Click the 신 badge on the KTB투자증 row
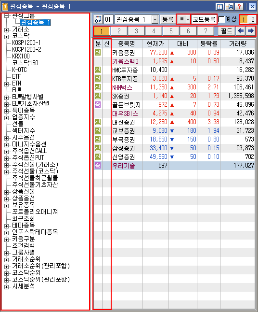The height and width of the screenshot is (312, 258). click(x=98, y=79)
